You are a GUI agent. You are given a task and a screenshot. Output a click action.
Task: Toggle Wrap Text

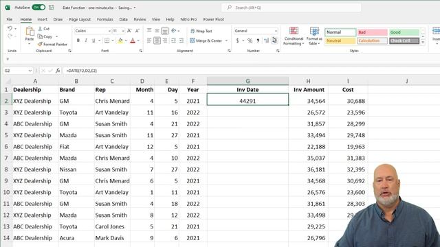coord(201,31)
